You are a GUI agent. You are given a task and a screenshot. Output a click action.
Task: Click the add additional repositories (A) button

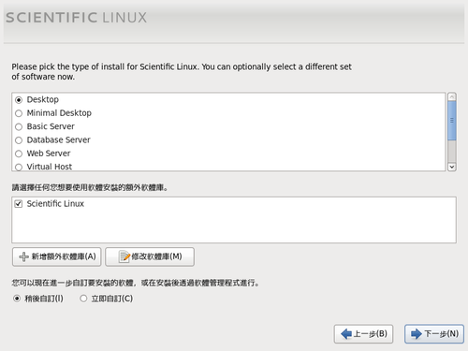click(57, 256)
